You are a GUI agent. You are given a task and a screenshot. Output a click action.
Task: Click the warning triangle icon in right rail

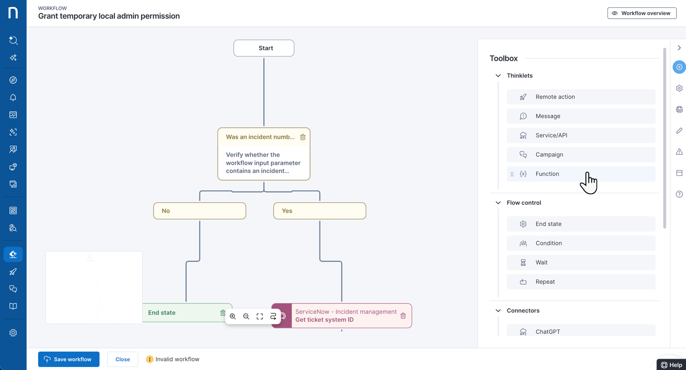(679, 152)
